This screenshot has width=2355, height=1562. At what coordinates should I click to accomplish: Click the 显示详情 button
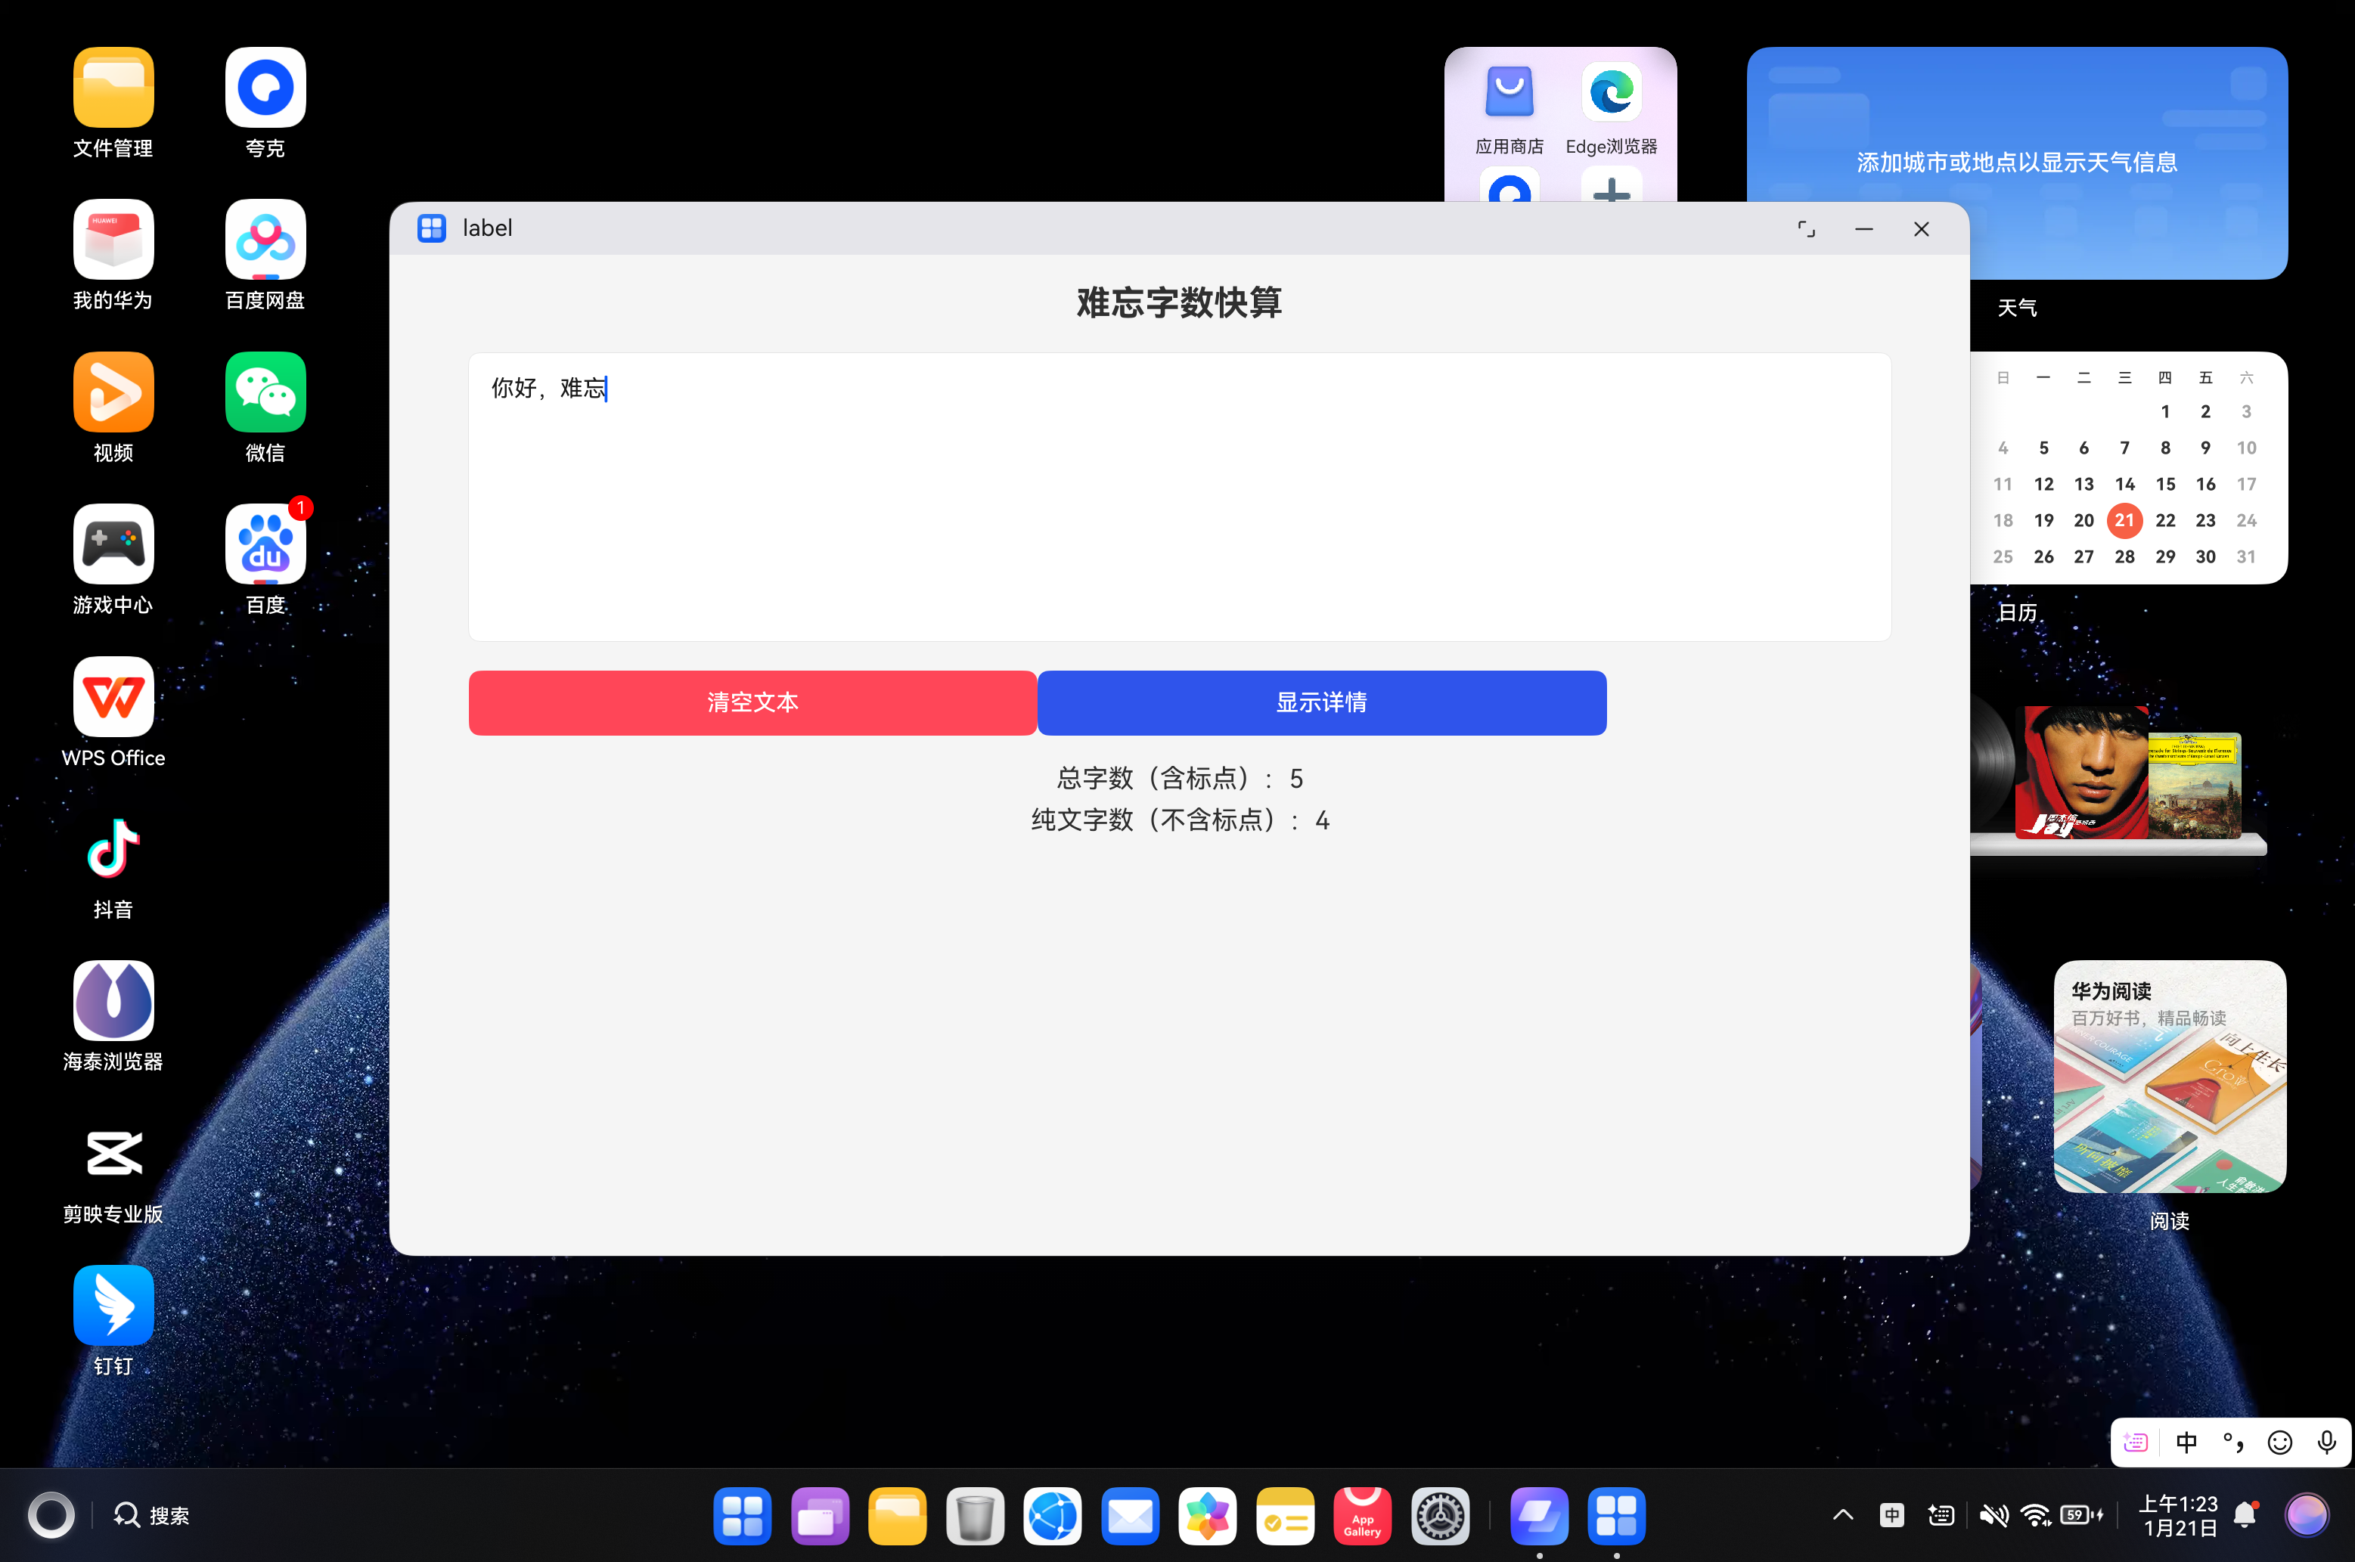[1321, 702]
